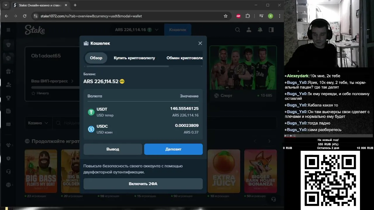Viewport: 374px width, 210px height.
Task: Open the ABP extension icon
Action: 238,16
